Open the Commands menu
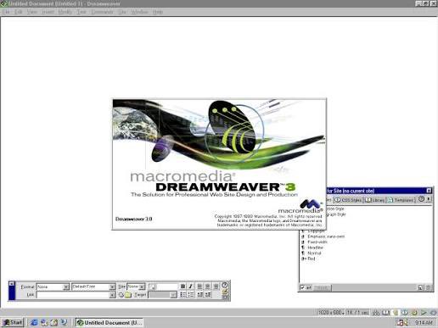This screenshot has height=328, width=438. [102, 12]
